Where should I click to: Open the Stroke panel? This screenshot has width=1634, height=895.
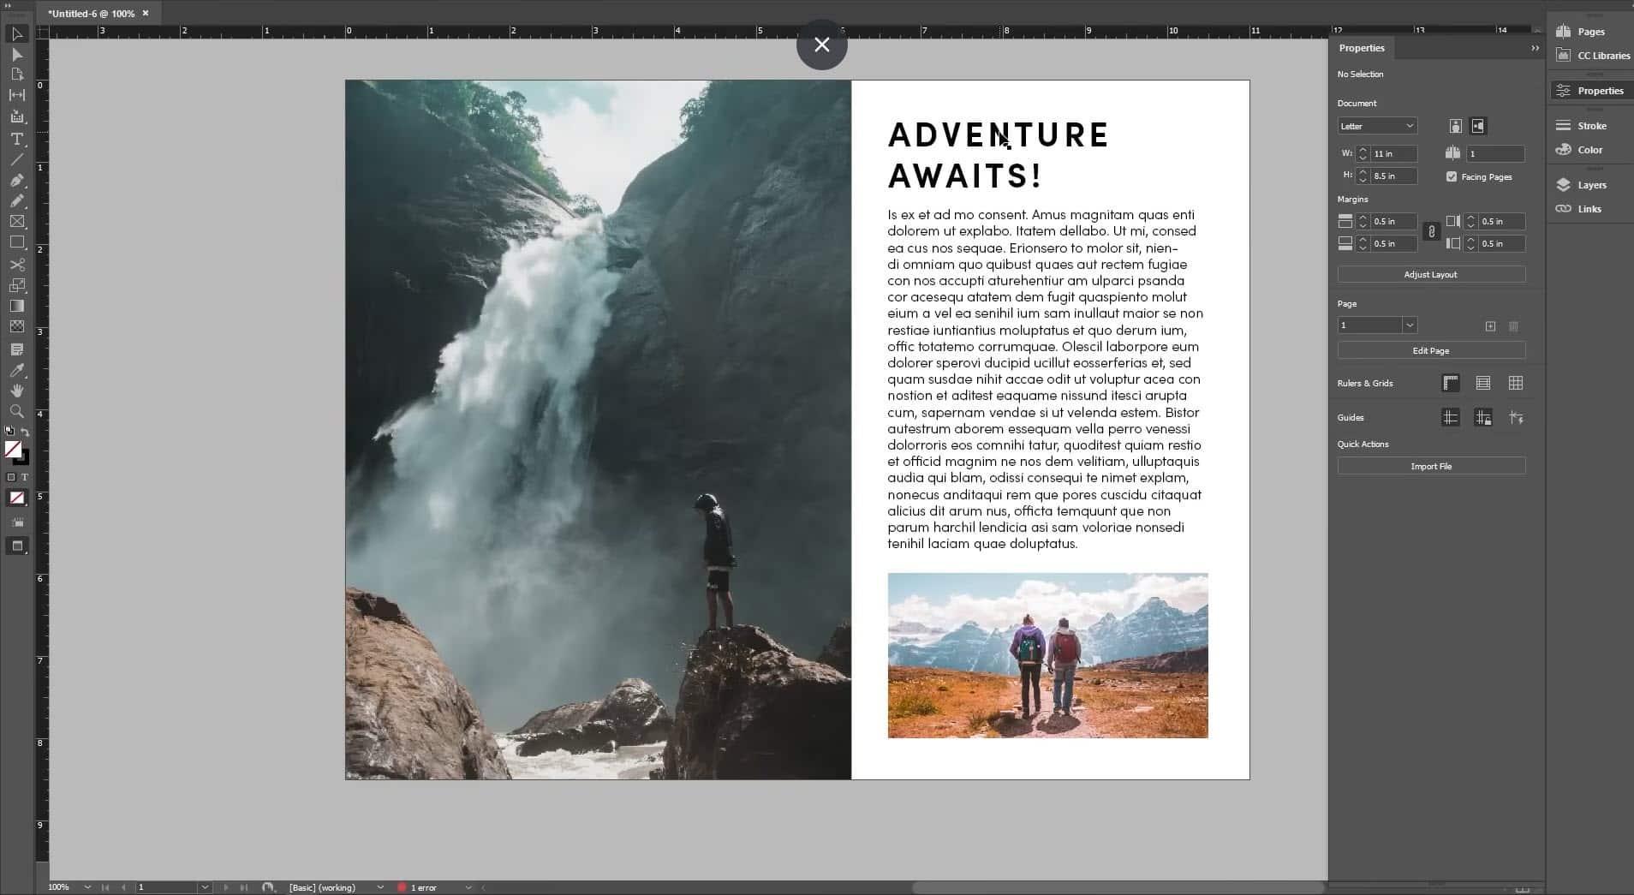(1587, 125)
